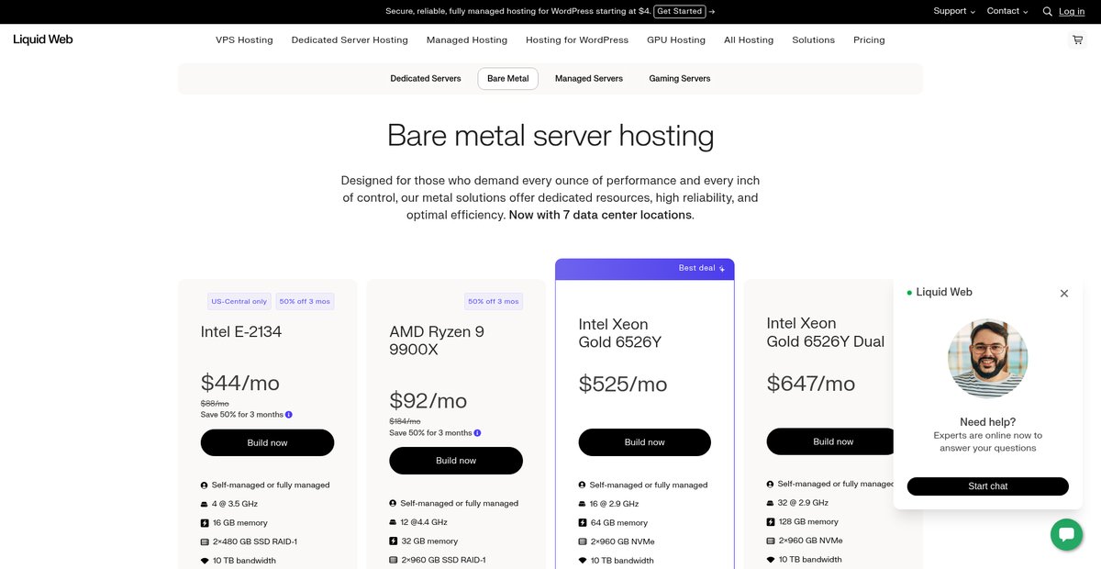Select the Bare Metal tab
Viewport: 1101px width, 569px height.
click(x=508, y=79)
